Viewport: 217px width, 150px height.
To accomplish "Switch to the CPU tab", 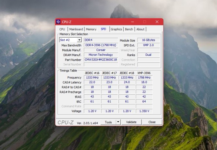I will pos(62,29).
